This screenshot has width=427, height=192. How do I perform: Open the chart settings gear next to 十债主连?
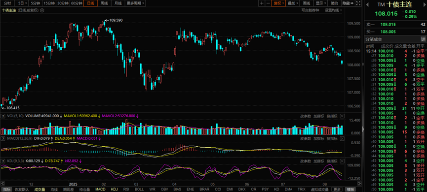pyautogui.click(x=42, y=10)
